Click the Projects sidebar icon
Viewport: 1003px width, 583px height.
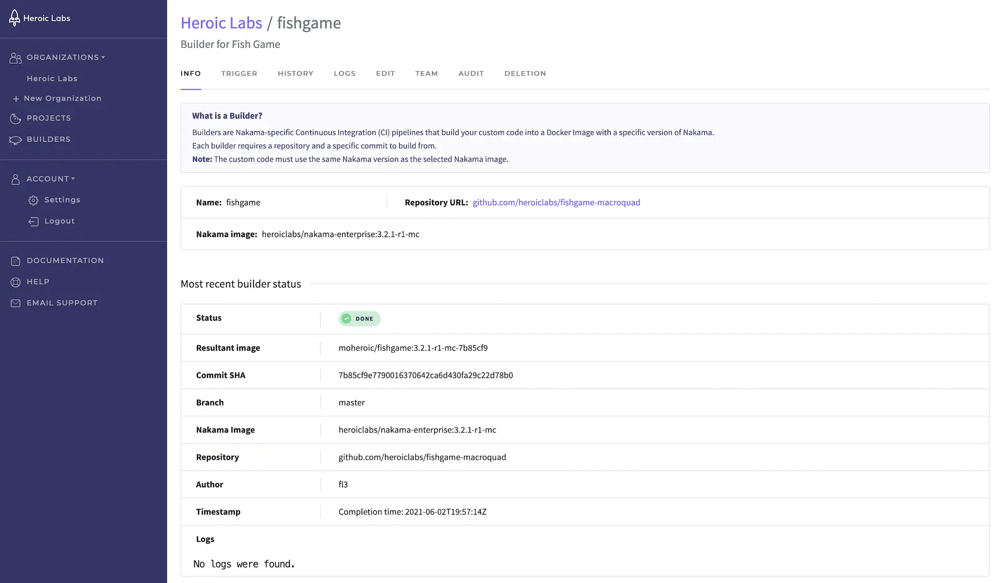[15, 118]
